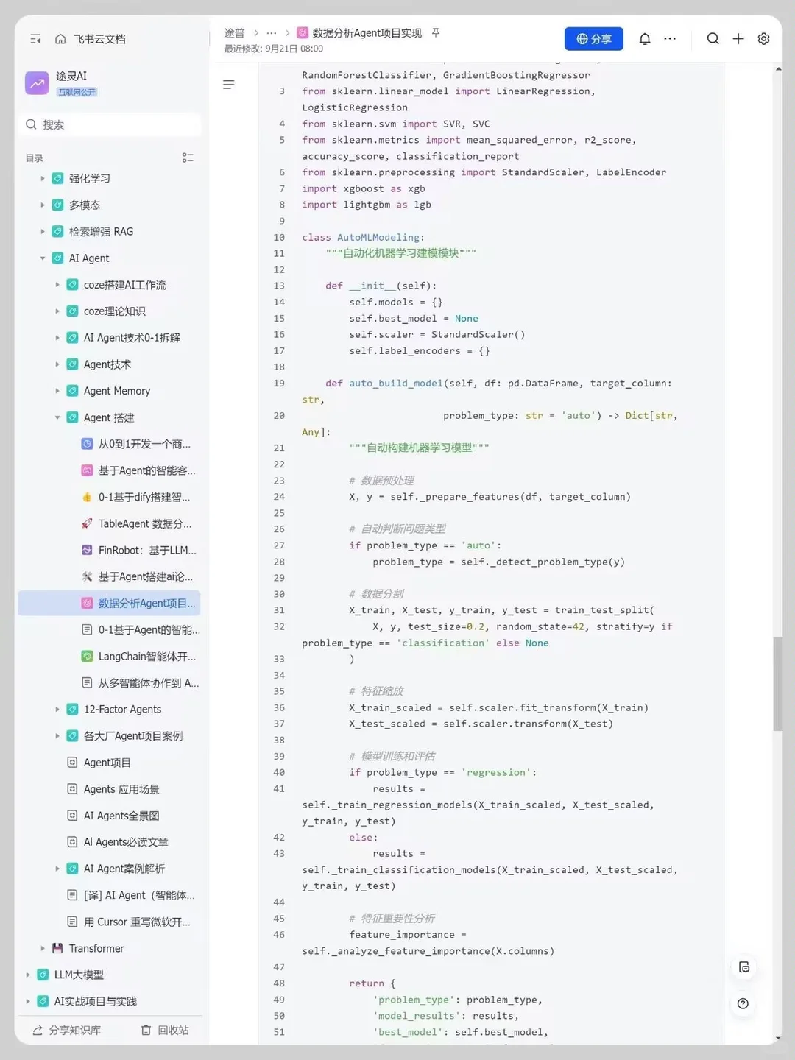Expand the Transformer node
Screen dimensions: 795x1060
(x=43, y=948)
